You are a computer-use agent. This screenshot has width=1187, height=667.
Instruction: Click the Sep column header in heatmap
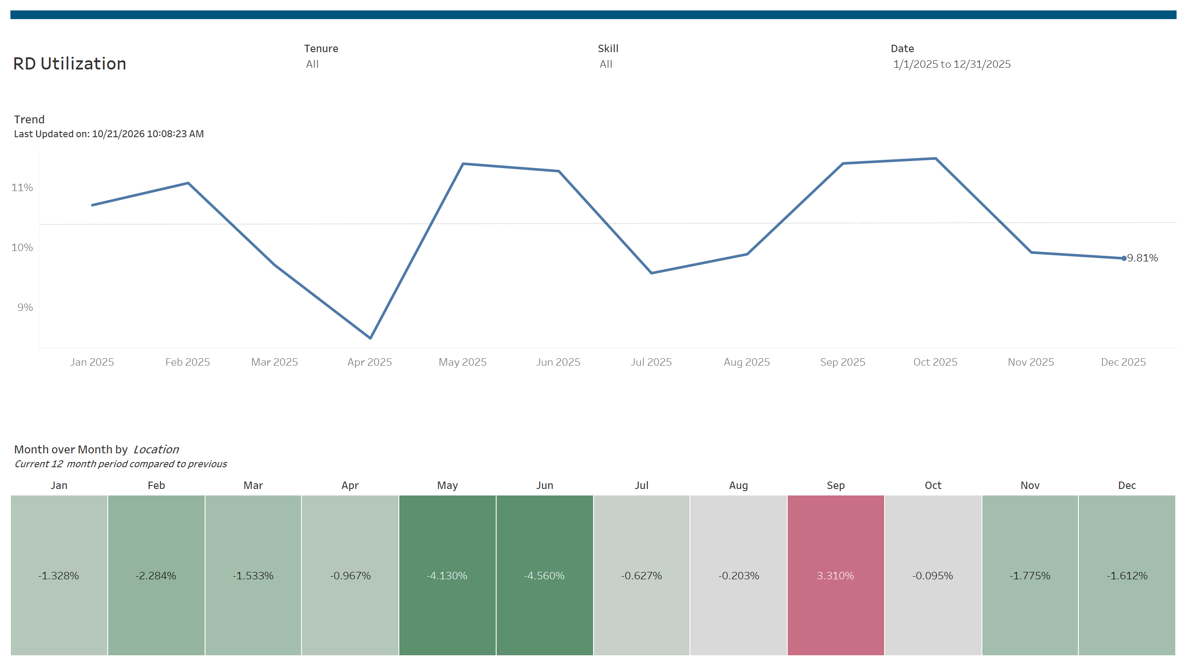[836, 485]
